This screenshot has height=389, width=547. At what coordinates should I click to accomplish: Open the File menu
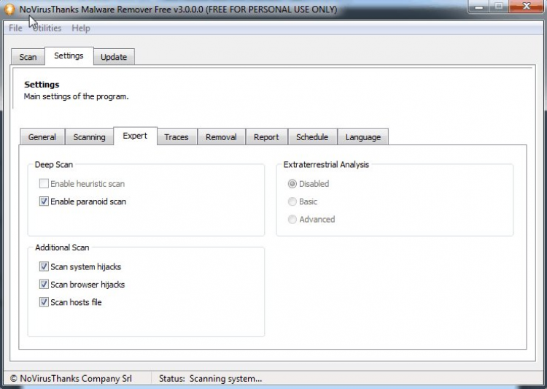pos(15,28)
